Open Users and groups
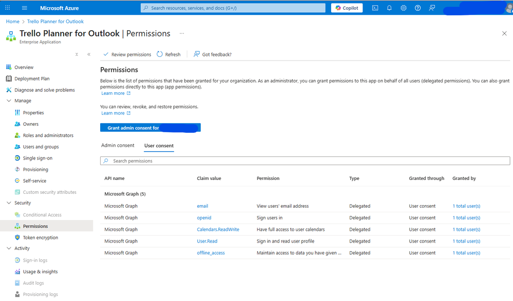513x301 pixels. point(41,147)
